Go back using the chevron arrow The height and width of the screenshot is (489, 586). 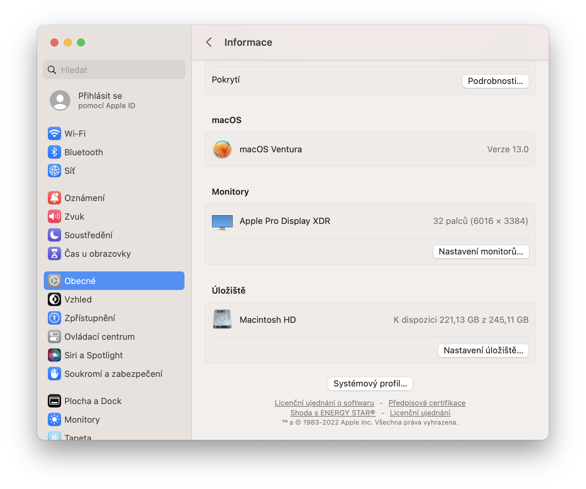click(x=209, y=42)
